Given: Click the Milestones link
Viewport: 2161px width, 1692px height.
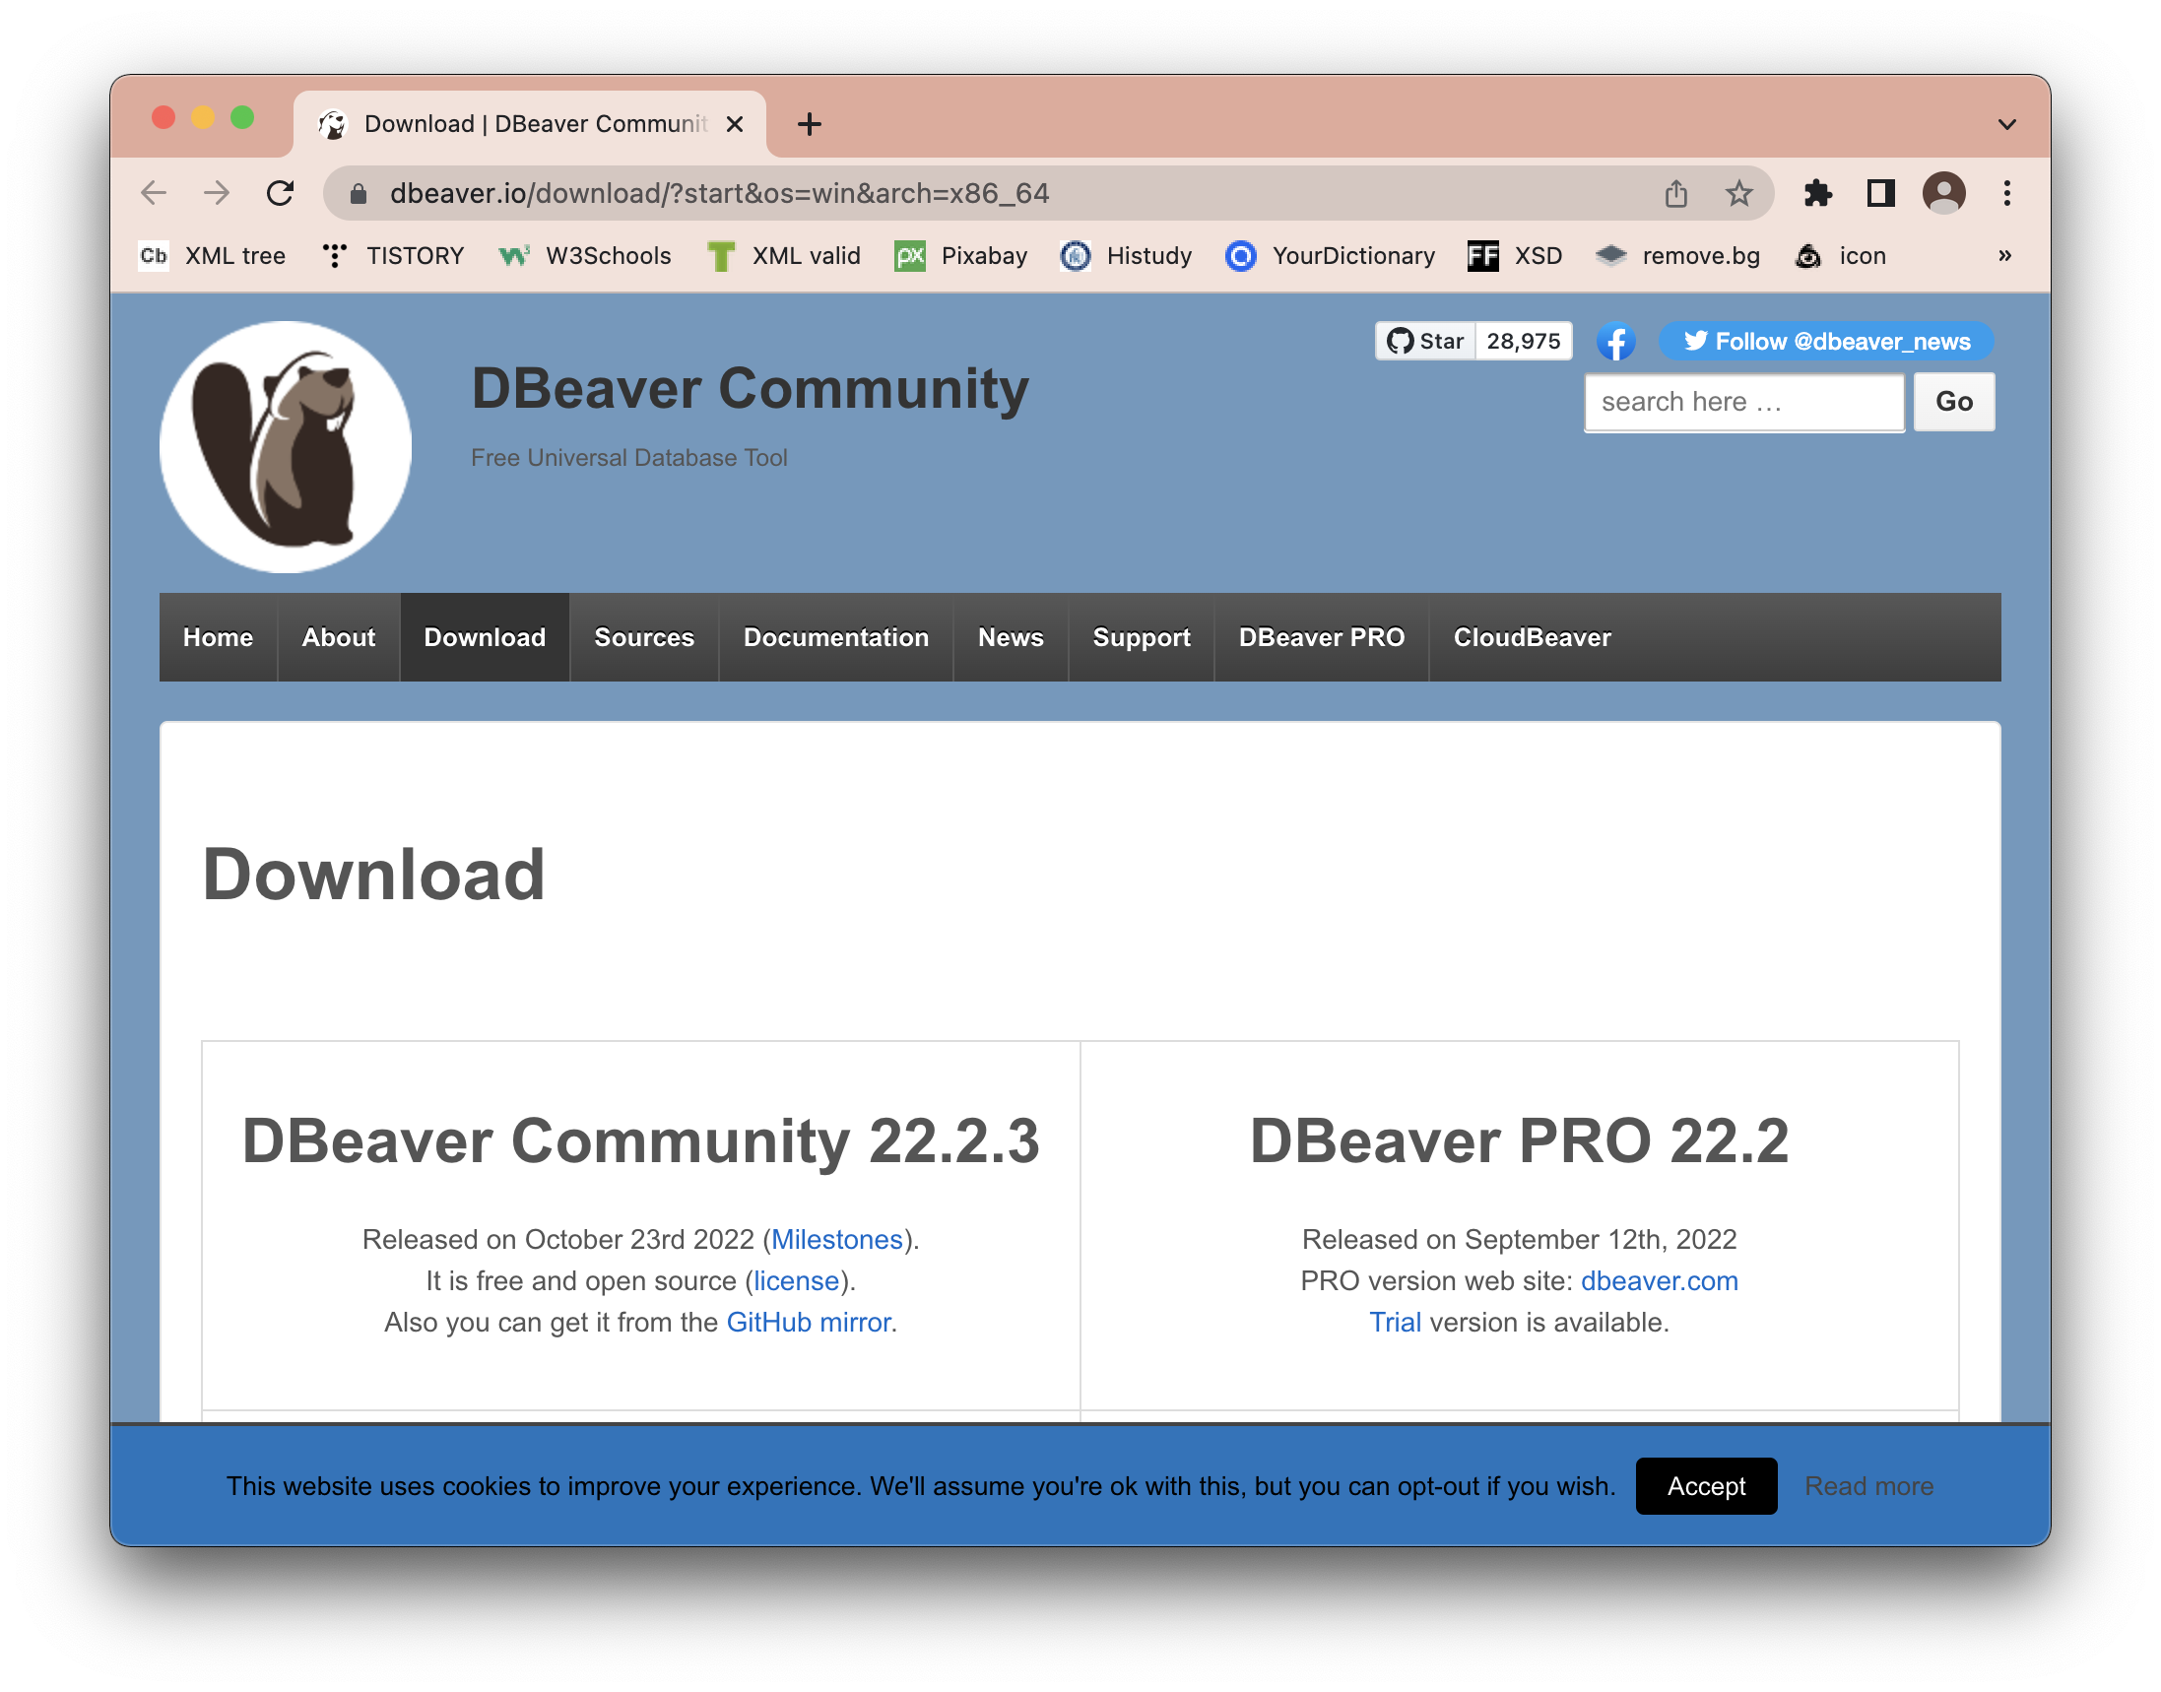Looking at the screenshot, I should point(837,1240).
